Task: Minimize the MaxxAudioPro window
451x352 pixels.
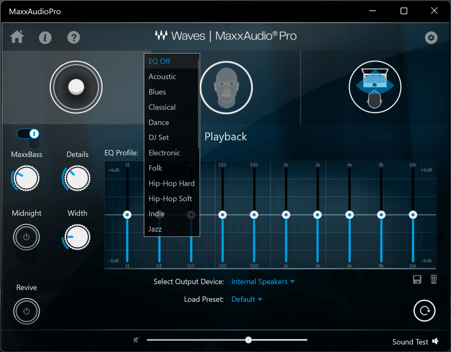Action: coord(372,11)
